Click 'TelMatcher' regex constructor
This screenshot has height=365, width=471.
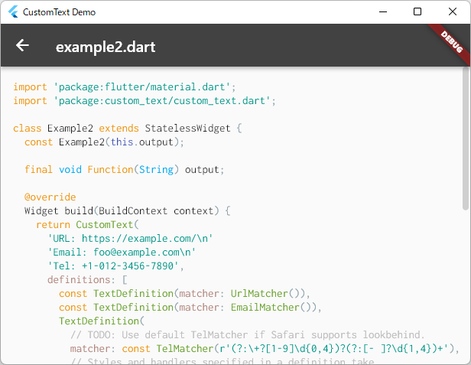coord(185,349)
